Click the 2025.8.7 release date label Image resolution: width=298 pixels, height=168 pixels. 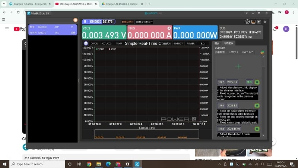232,82
